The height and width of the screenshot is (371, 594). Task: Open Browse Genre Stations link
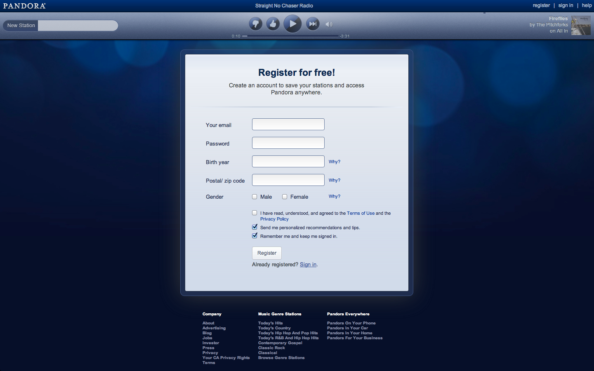pyautogui.click(x=281, y=358)
